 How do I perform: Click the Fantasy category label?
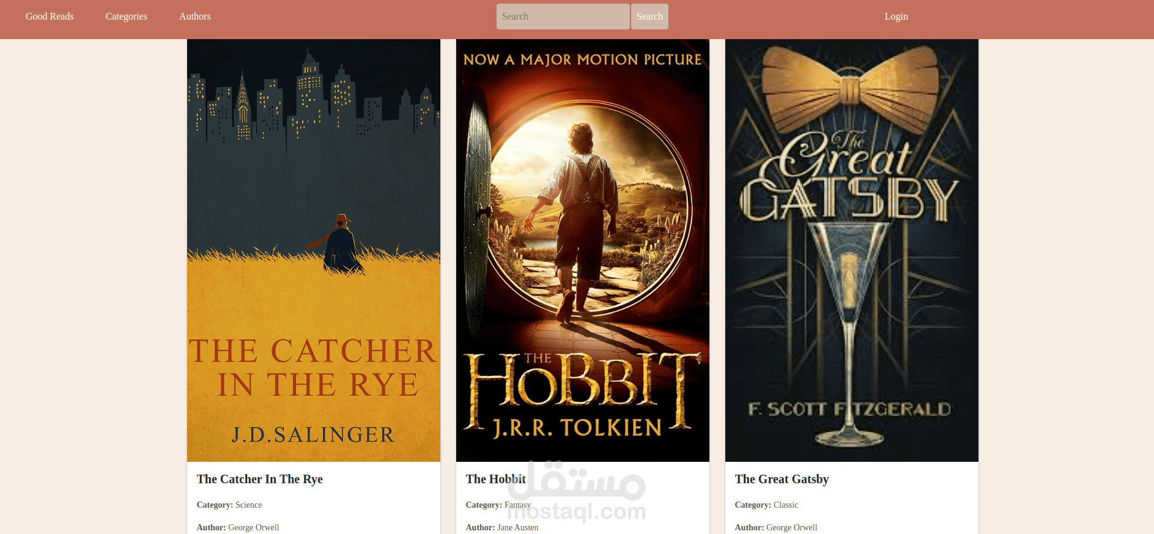click(517, 505)
